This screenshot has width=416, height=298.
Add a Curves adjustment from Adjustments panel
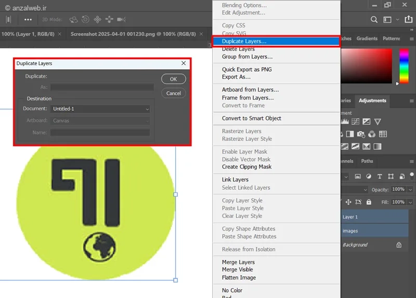(355, 122)
